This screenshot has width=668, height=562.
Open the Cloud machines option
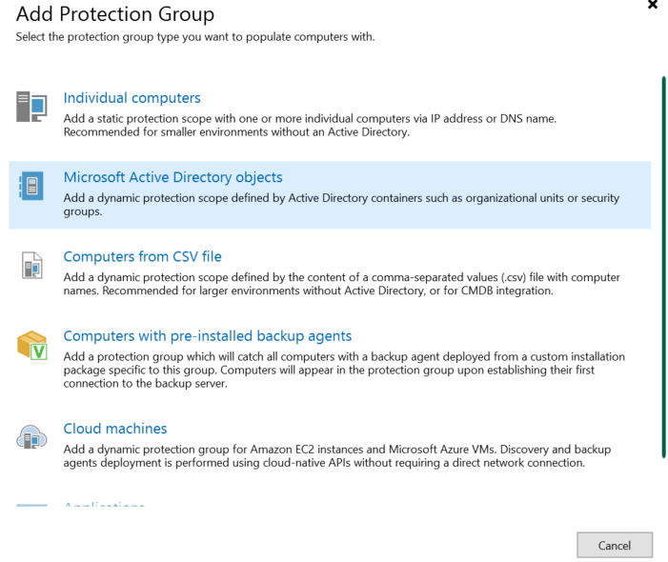tap(115, 429)
